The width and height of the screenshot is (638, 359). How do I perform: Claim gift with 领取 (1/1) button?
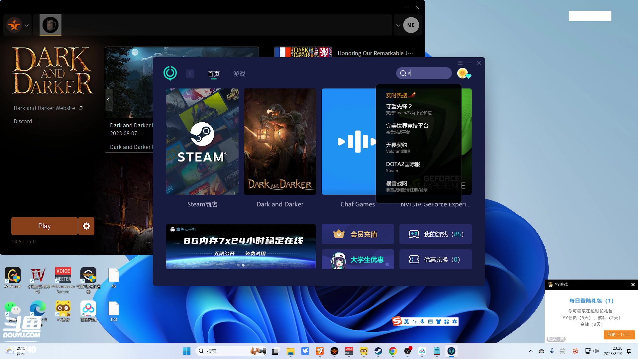point(619,334)
